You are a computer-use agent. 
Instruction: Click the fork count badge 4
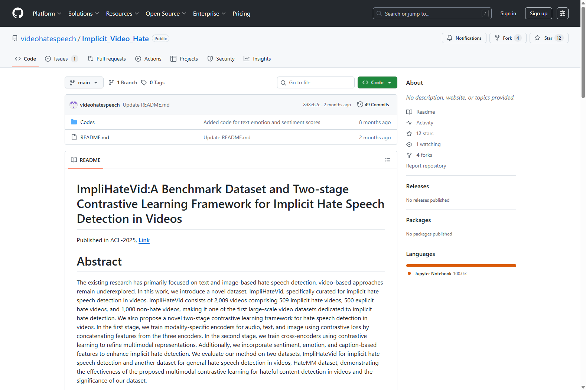pos(518,38)
